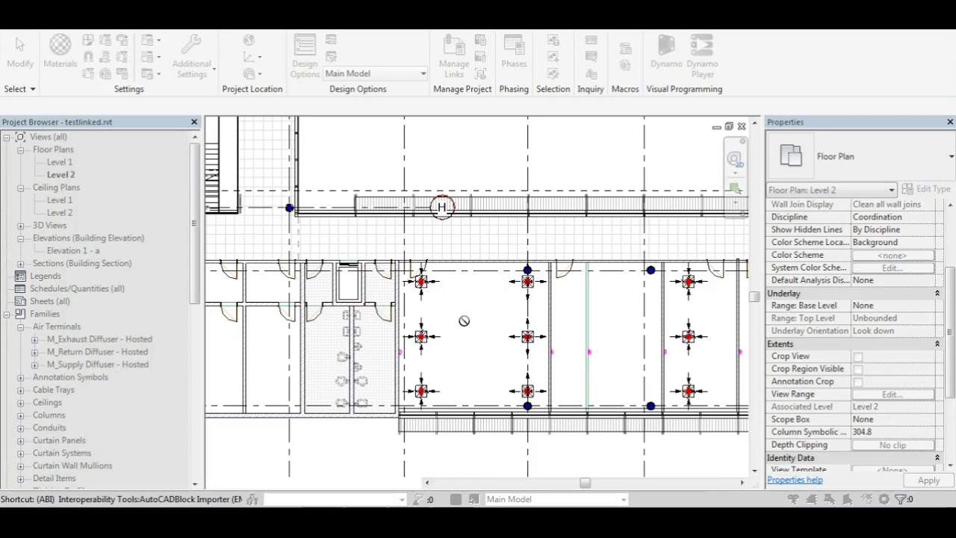Collapse the Floor Plans node
The height and width of the screenshot is (538, 956).
[x=21, y=149]
